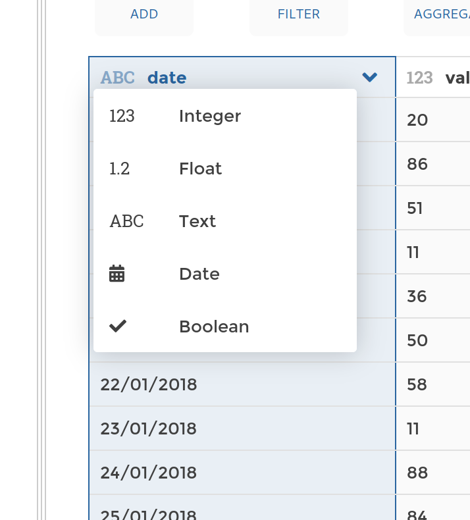This screenshot has width=470, height=520.
Task: Select the Boolean type option
Action: point(225,326)
